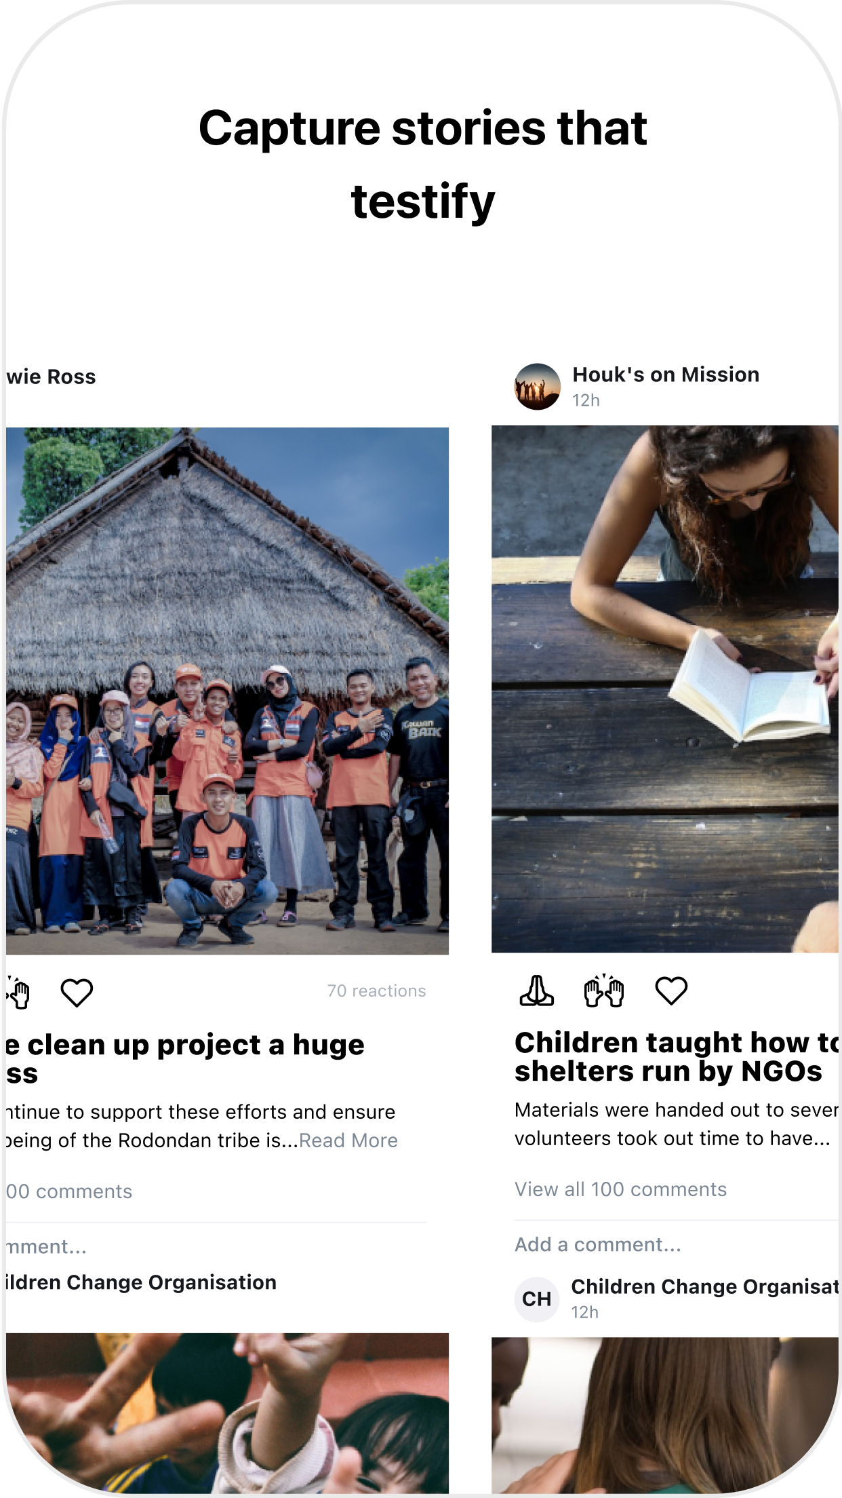842x1498 pixels.
Task: Open the 70 reactions count
Action: point(376,991)
